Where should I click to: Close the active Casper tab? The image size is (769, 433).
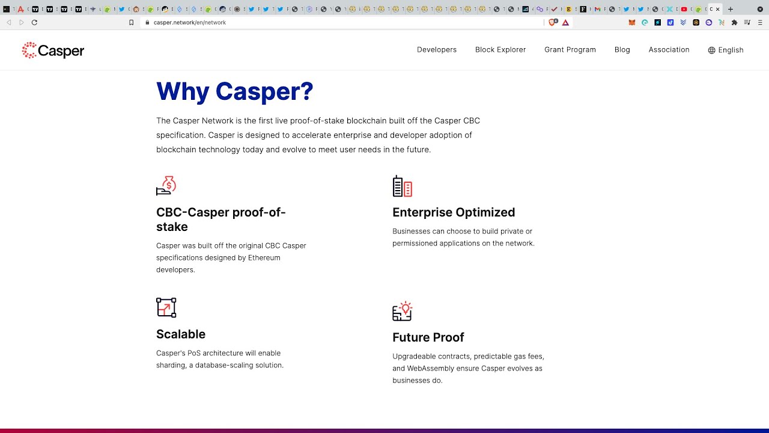tap(717, 9)
